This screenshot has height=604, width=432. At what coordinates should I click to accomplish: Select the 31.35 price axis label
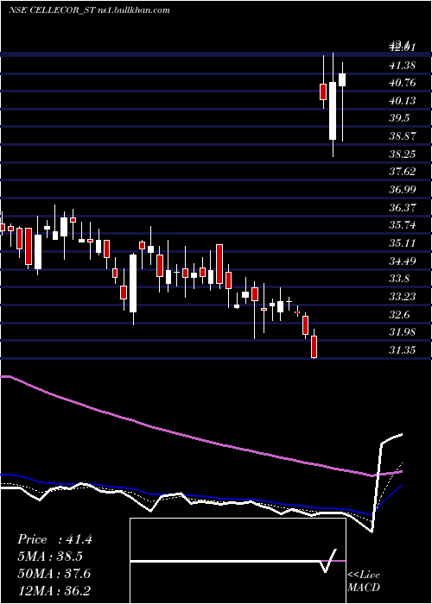coord(403,350)
